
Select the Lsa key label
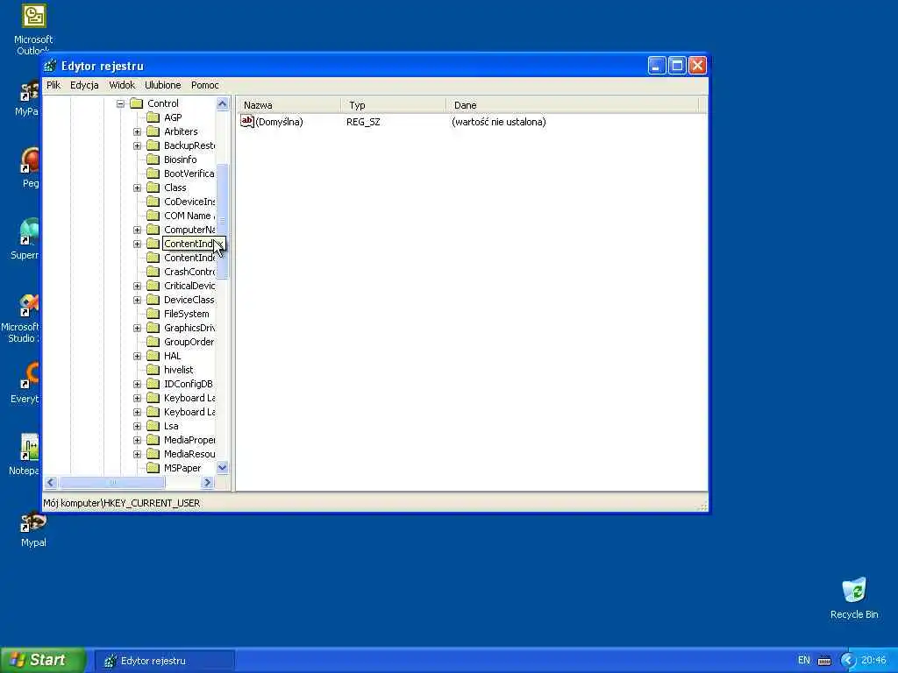tap(171, 427)
